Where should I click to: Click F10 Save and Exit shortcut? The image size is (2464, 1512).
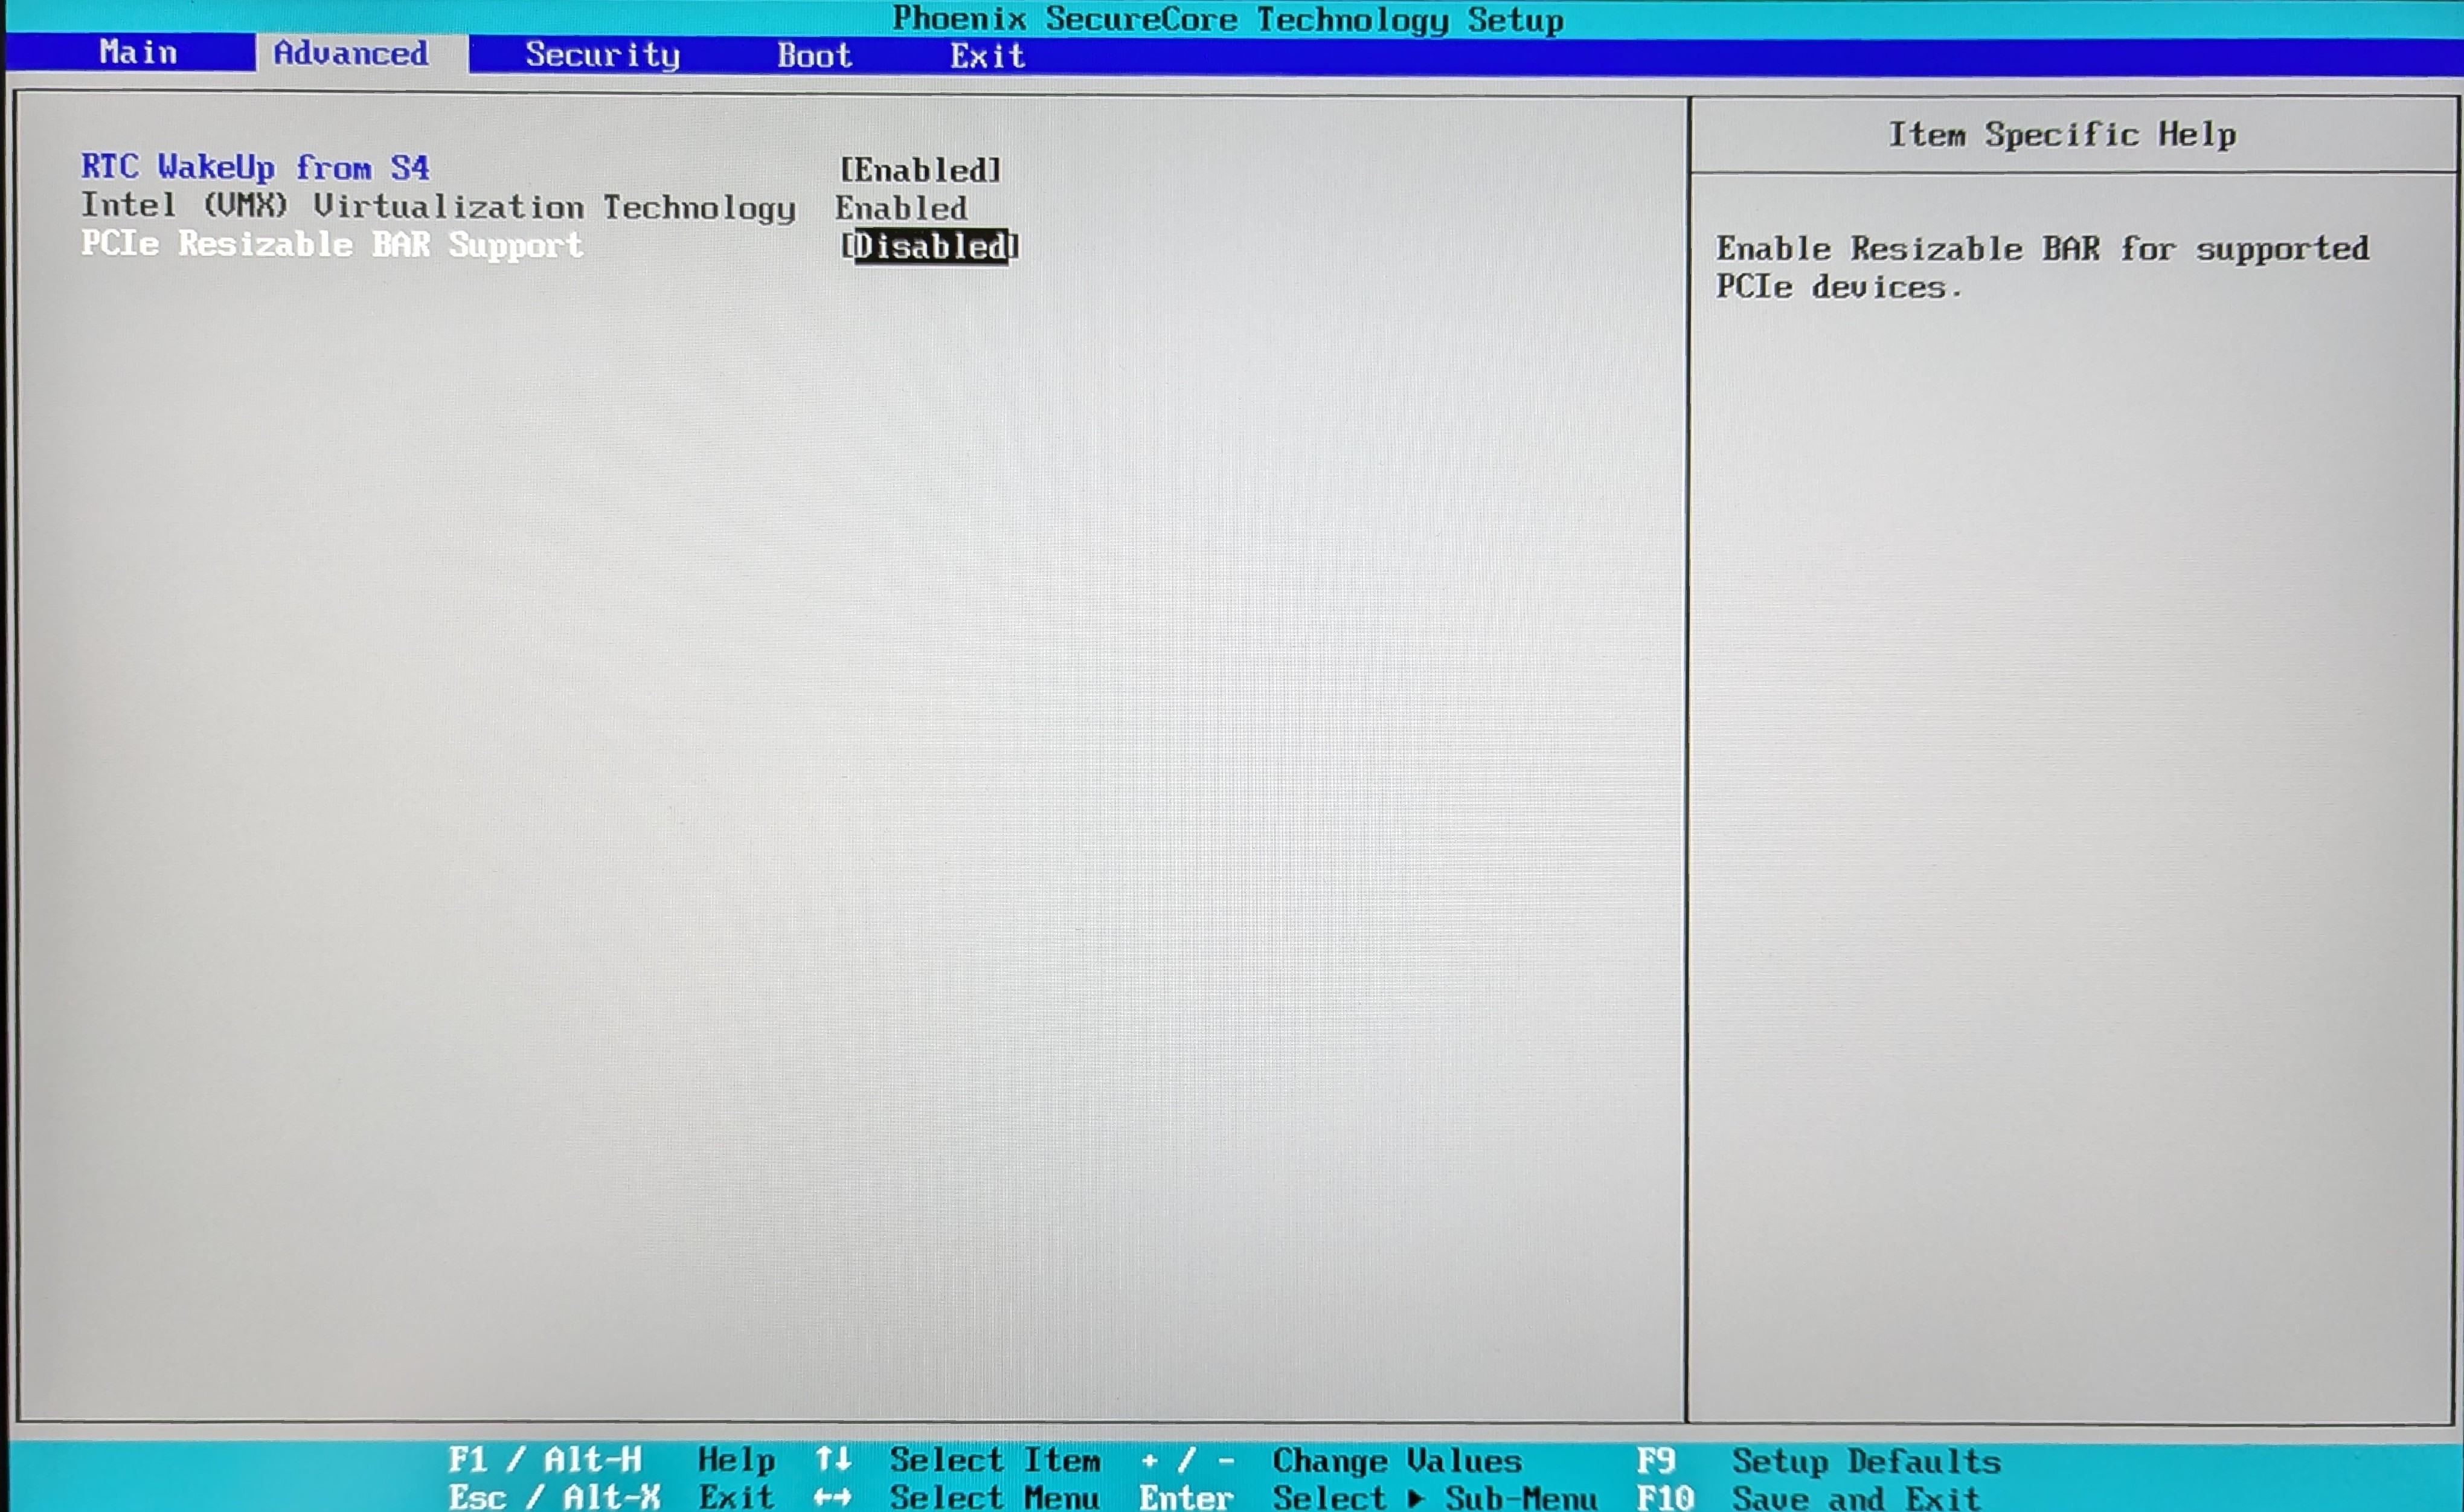tap(1808, 1498)
